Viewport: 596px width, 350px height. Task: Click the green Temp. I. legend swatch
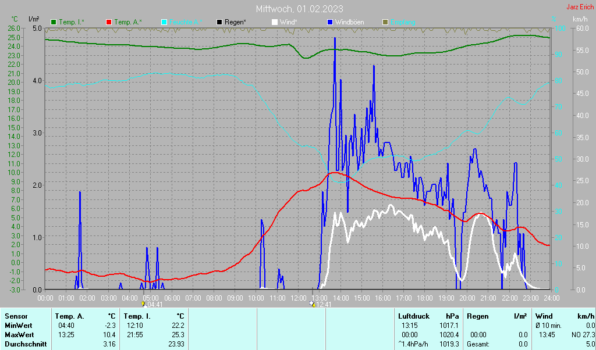[x=54, y=22]
